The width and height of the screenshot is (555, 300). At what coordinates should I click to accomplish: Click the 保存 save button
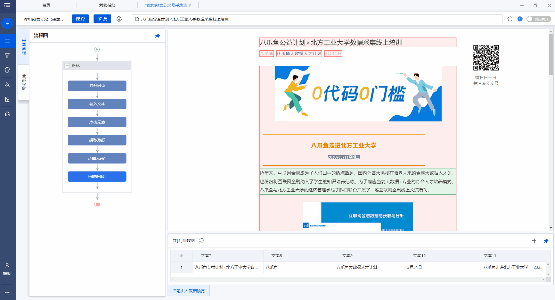pos(80,19)
